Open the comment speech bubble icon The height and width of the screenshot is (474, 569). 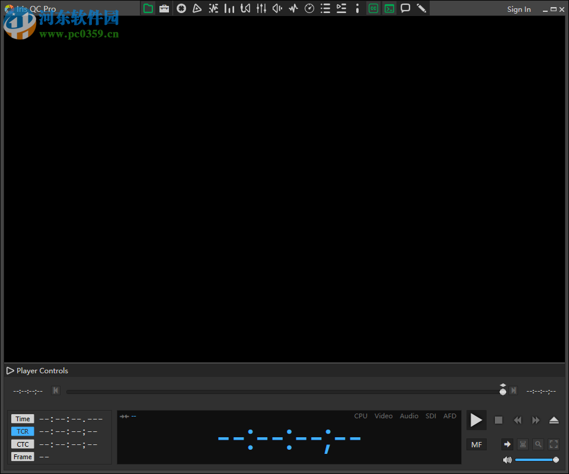405,8
